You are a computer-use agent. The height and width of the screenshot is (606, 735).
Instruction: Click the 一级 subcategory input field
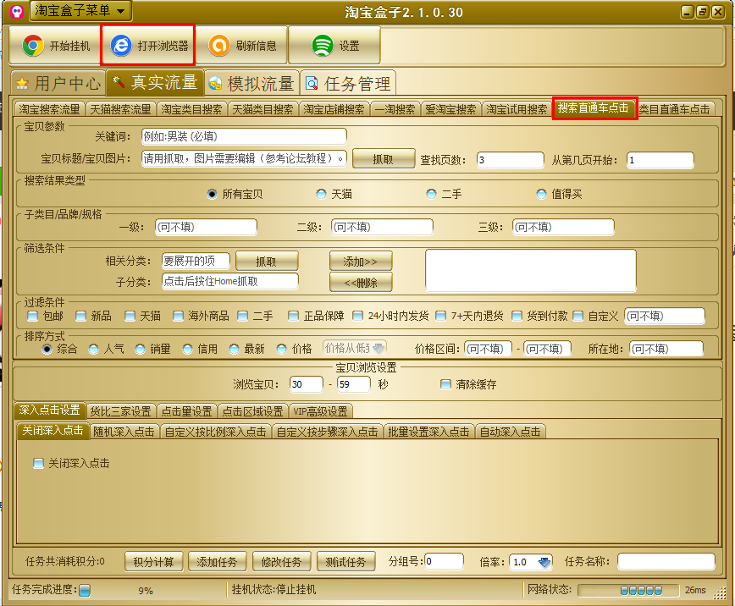207,227
